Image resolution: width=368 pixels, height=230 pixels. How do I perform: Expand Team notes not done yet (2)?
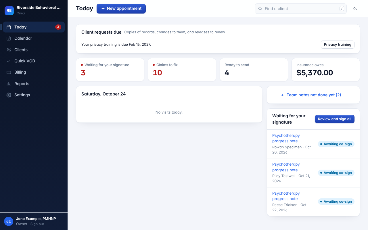point(313,95)
